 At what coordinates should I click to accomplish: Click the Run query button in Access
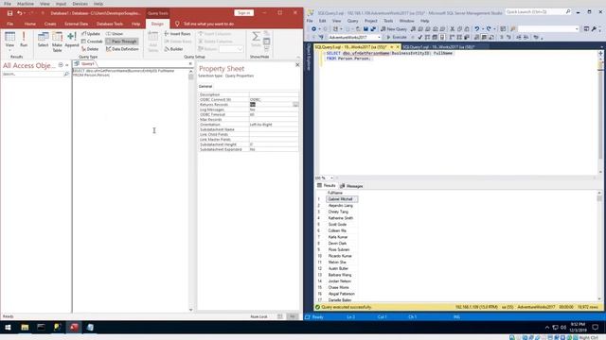point(24,40)
